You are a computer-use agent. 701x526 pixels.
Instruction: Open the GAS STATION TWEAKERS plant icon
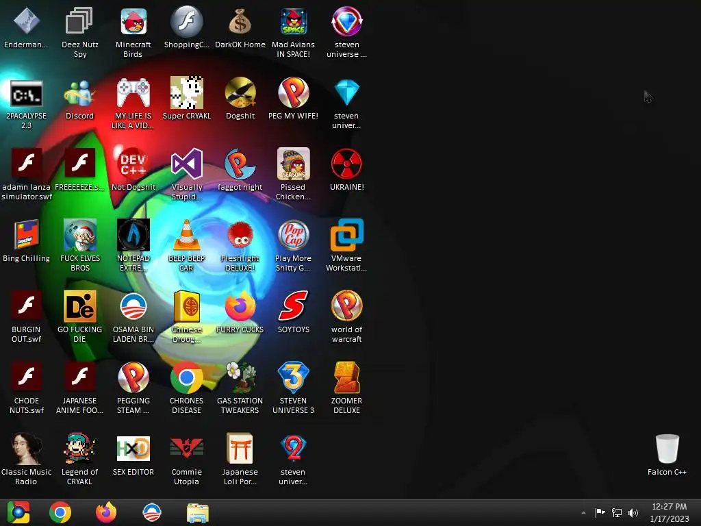[x=240, y=377]
